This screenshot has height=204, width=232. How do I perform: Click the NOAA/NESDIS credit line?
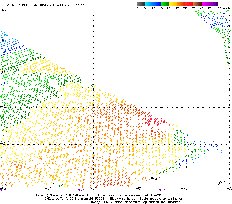pyautogui.click(x=135, y=202)
